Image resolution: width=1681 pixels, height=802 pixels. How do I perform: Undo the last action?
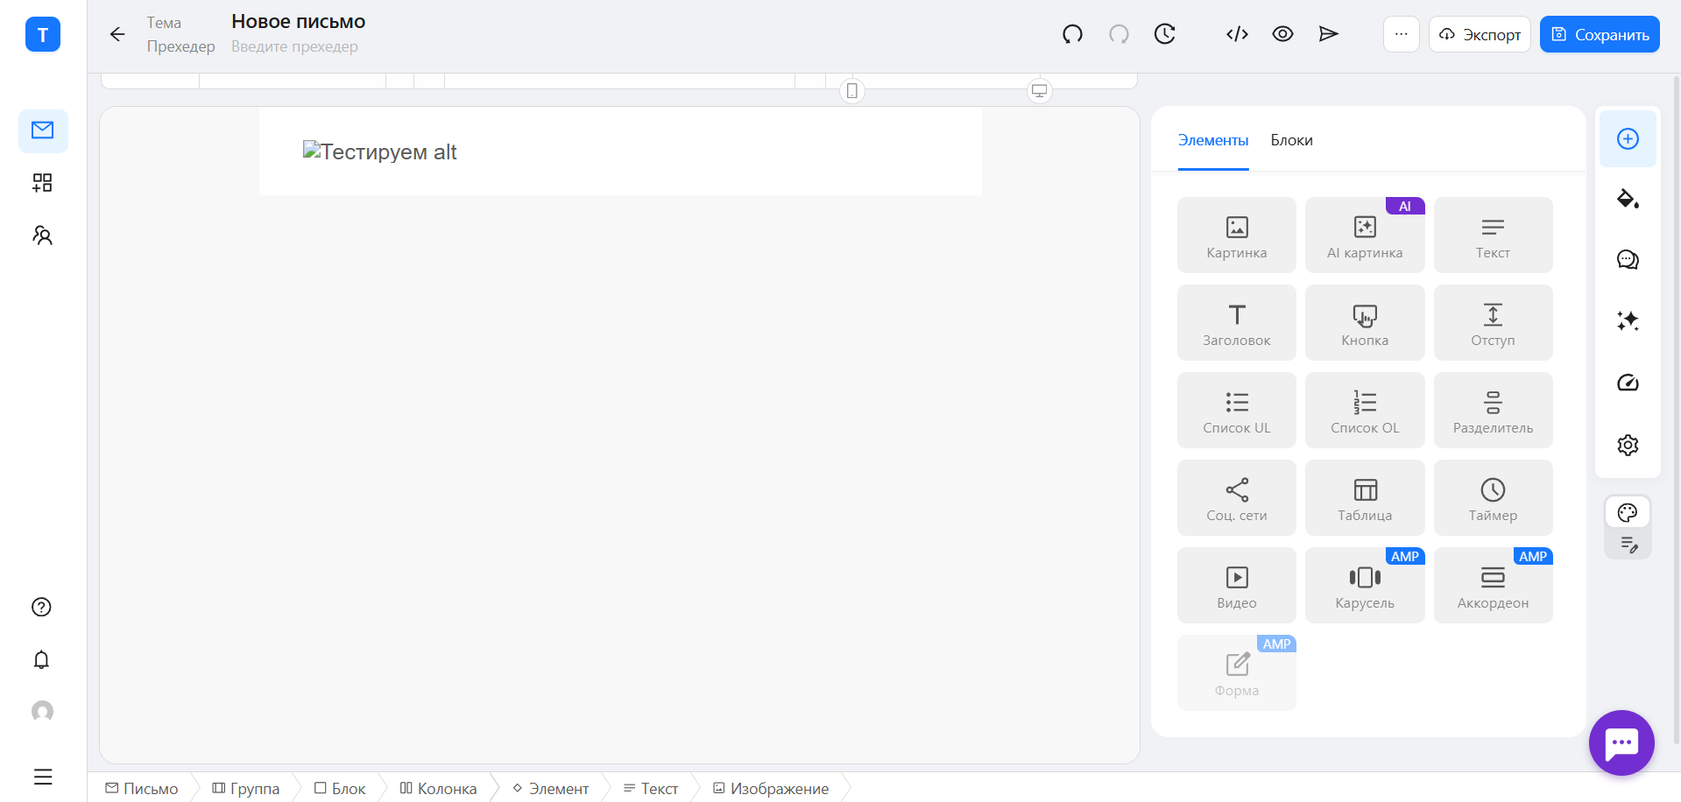pyautogui.click(x=1072, y=34)
